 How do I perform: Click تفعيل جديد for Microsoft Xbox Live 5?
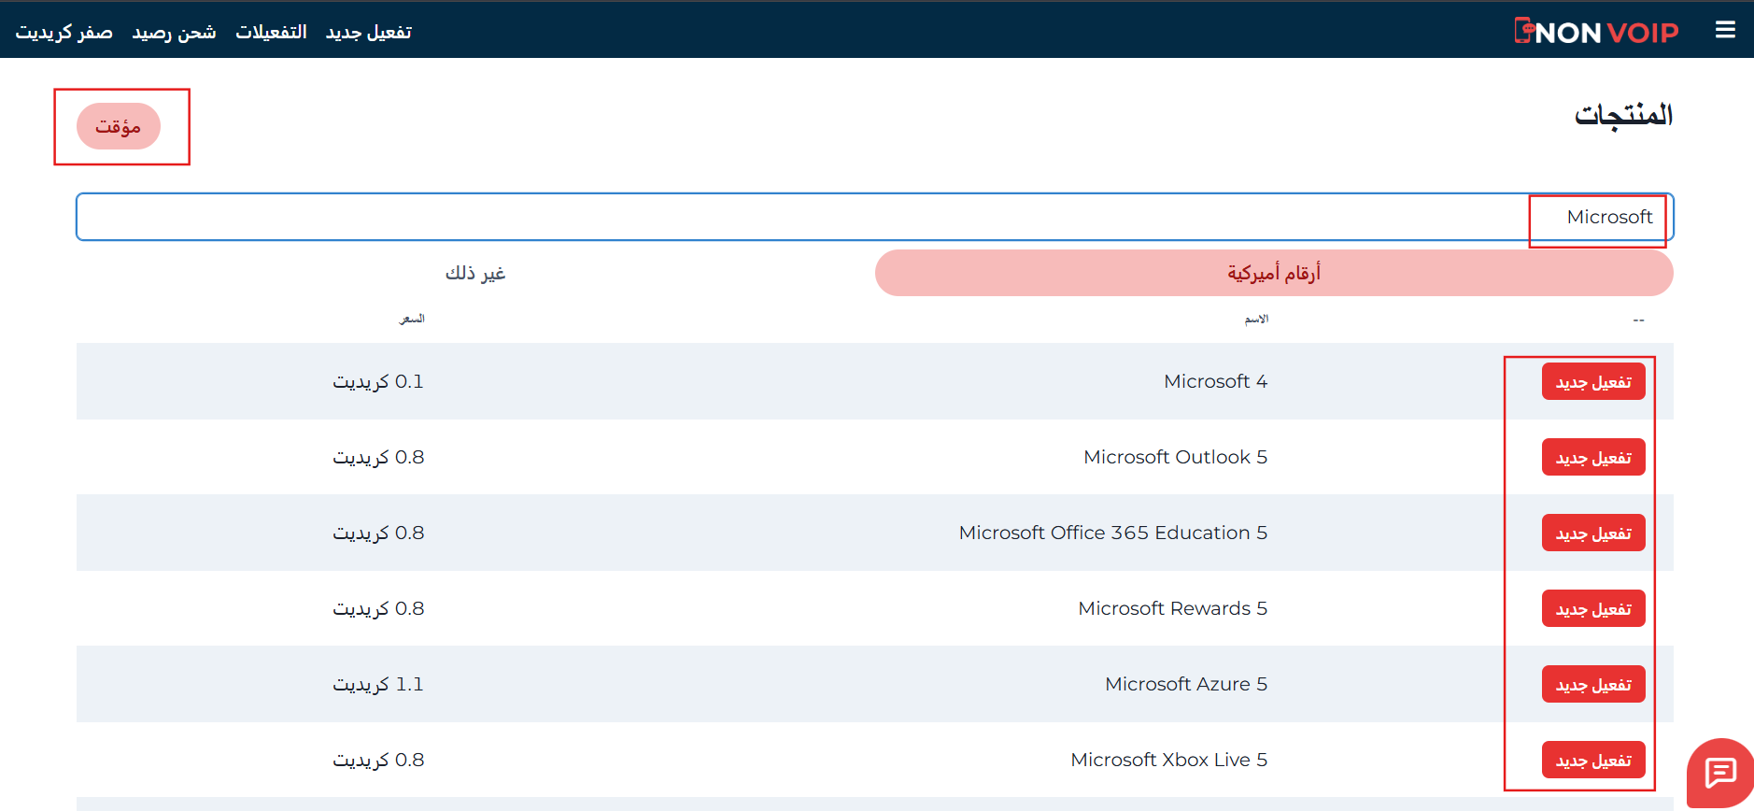(x=1593, y=760)
